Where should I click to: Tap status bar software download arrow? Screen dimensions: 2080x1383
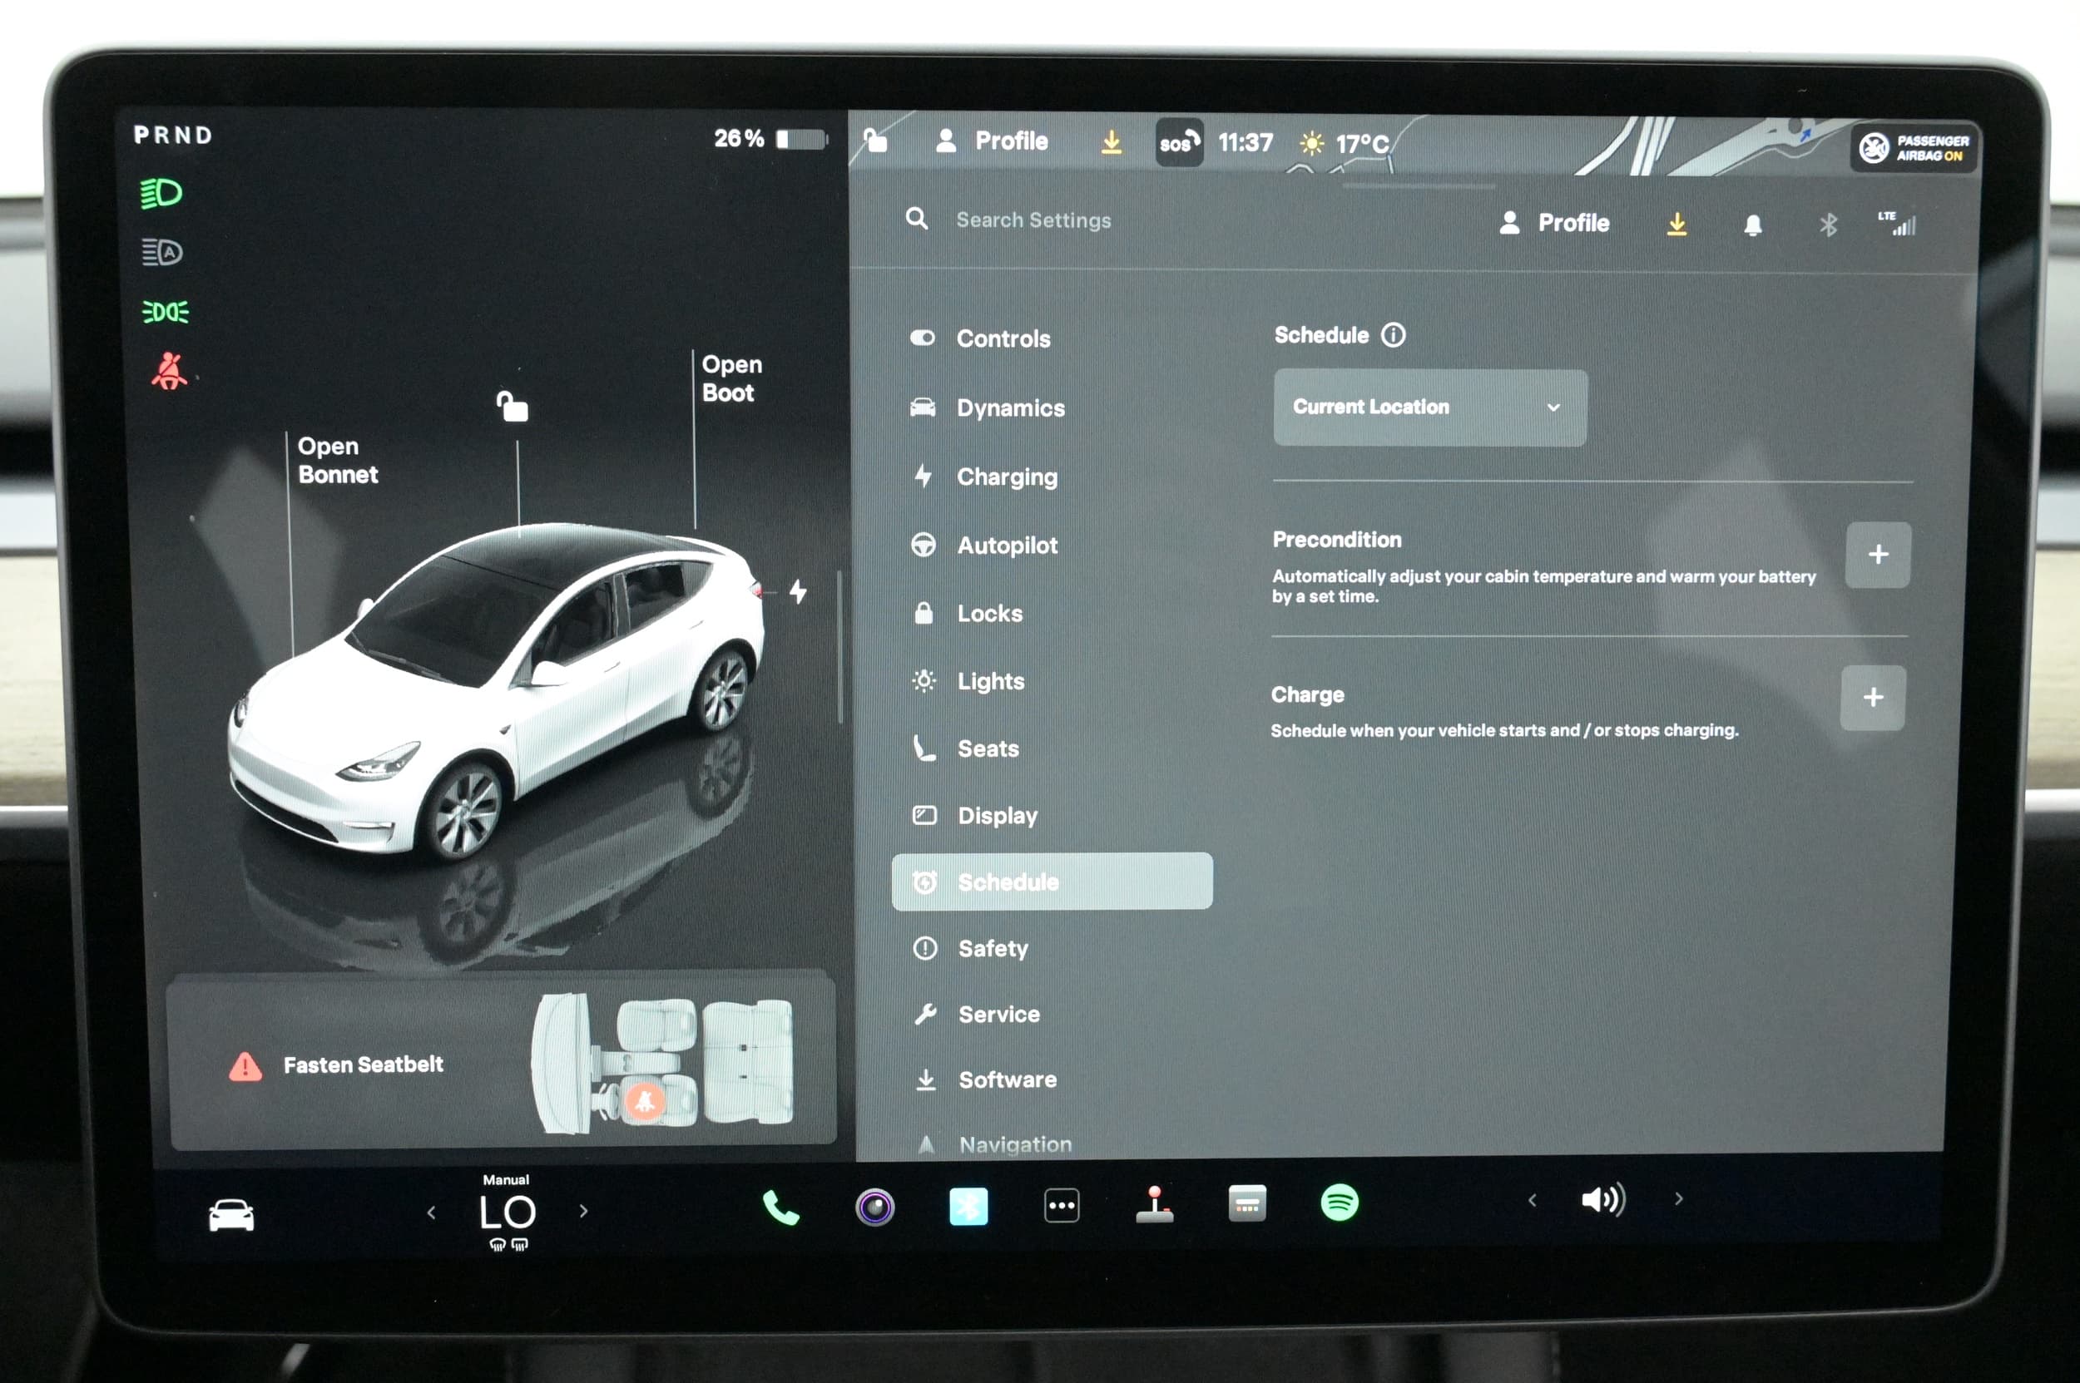coord(1112,141)
